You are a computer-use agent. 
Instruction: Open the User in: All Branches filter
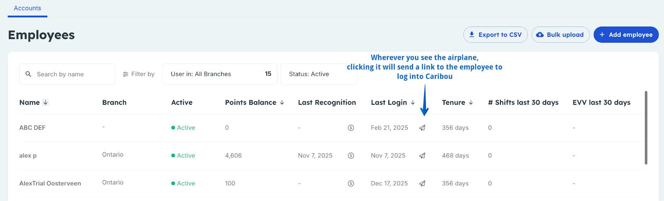(220, 74)
